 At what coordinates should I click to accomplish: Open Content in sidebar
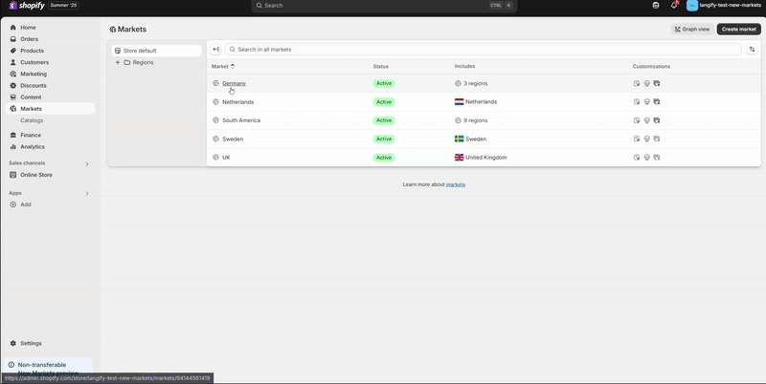pyautogui.click(x=31, y=97)
